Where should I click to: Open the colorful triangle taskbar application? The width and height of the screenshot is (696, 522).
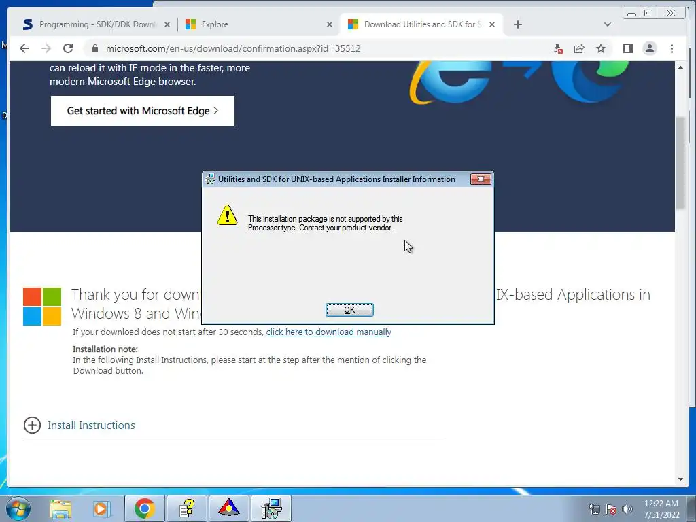click(x=229, y=508)
